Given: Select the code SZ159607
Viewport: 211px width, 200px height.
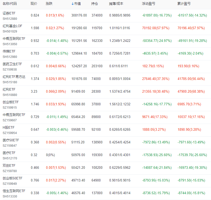Looking at the screenshot, I should [10, 120].
